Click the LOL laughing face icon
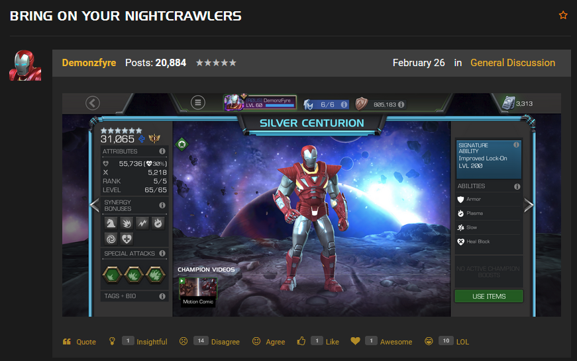The image size is (577, 361). pyautogui.click(x=429, y=341)
